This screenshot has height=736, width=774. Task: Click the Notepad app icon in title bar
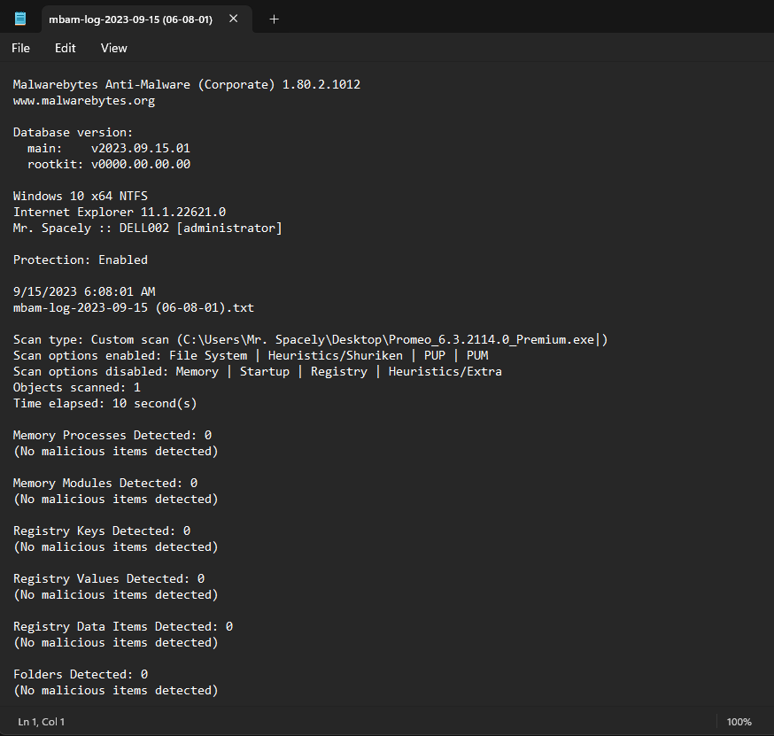[20, 19]
